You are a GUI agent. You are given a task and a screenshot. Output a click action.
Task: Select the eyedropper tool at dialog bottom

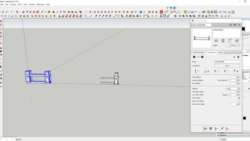point(222,129)
